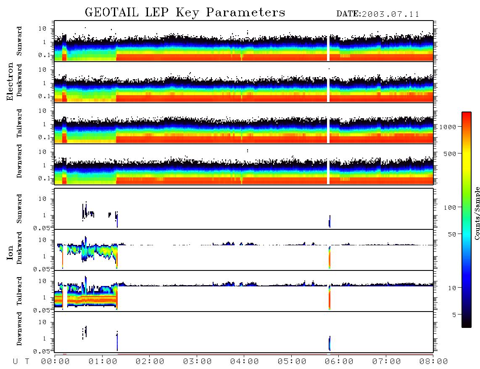Click the color bar's 10 tick label
This screenshot has width=480, height=369.
tap(452, 288)
